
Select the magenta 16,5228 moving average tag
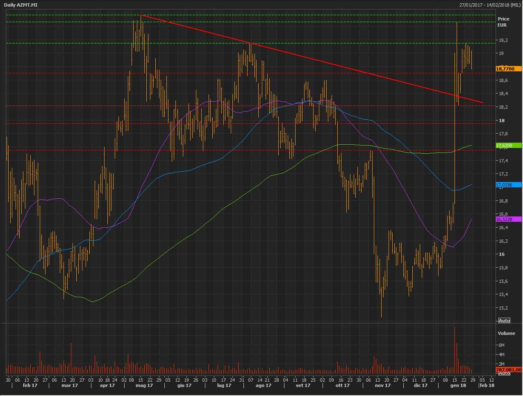point(508,219)
